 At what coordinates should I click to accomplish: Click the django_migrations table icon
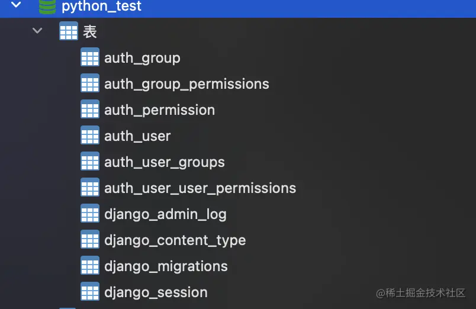(x=89, y=266)
